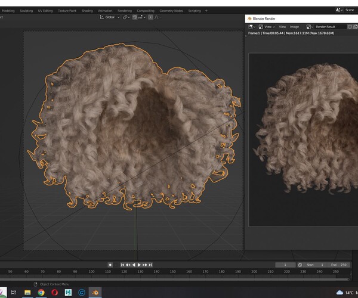Toggle the preview range stopwatch icon
The width and height of the screenshot is (358, 298).
click(x=300, y=265)
